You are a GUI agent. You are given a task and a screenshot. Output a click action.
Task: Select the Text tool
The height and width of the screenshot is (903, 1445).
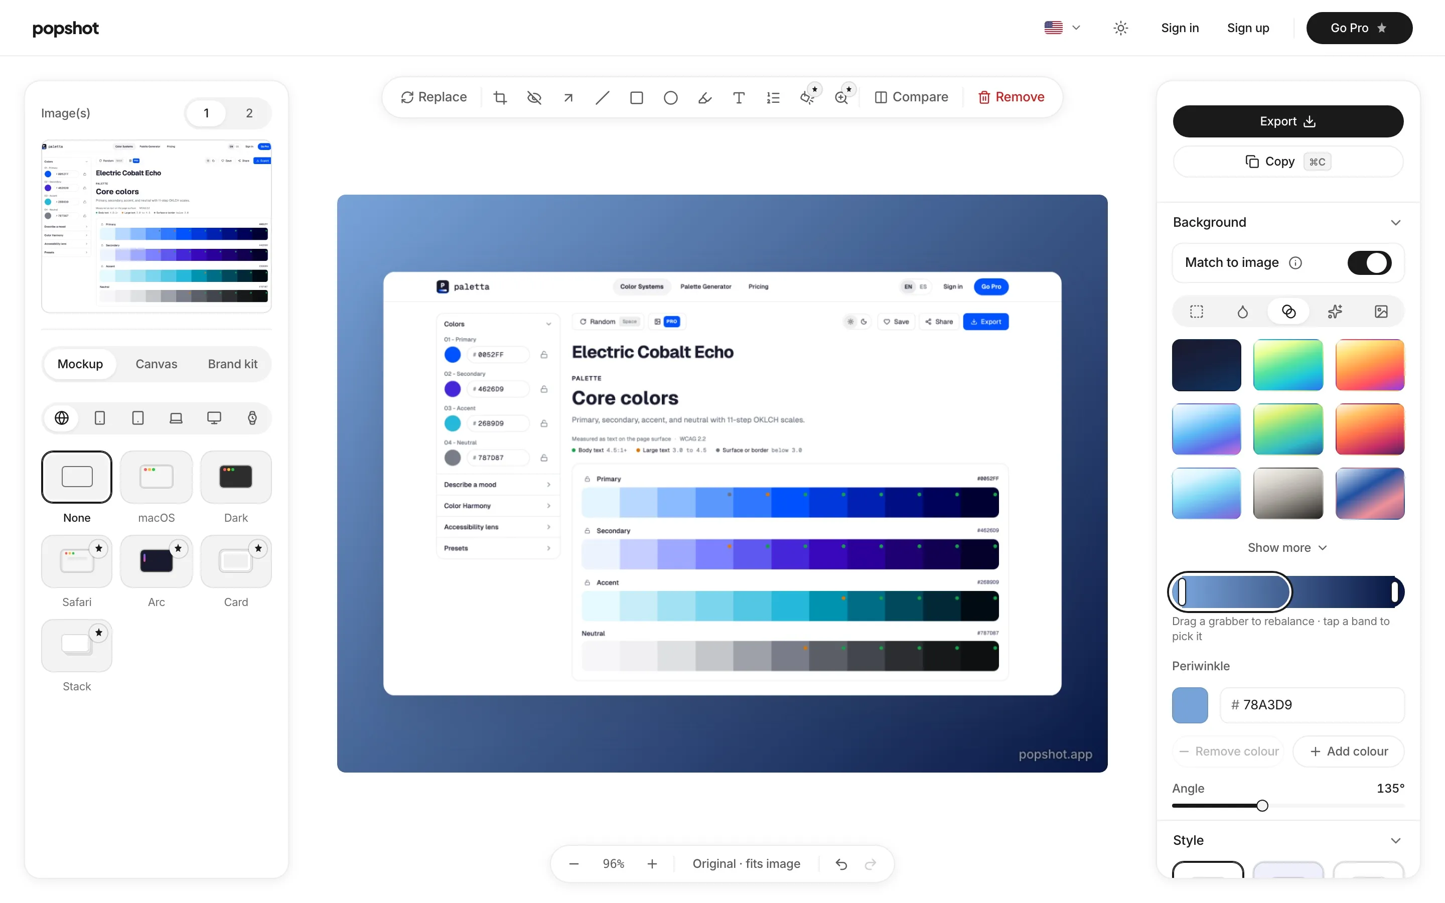pyautogui.click(x=739, y=97)
